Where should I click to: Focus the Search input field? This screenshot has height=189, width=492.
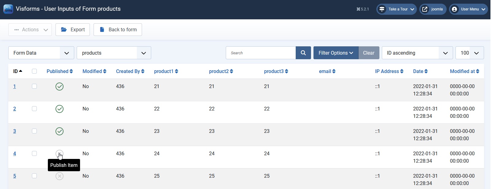point(261,53)
